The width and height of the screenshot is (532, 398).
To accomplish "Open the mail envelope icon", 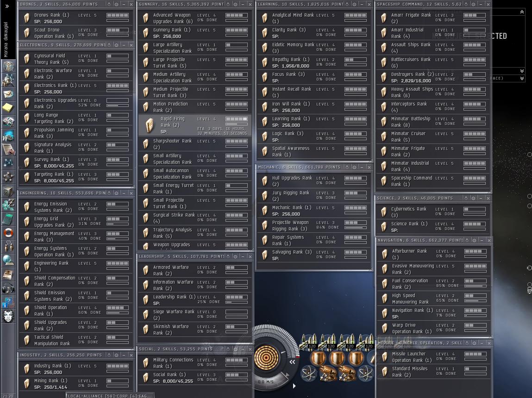I will [x=8, y=93].
